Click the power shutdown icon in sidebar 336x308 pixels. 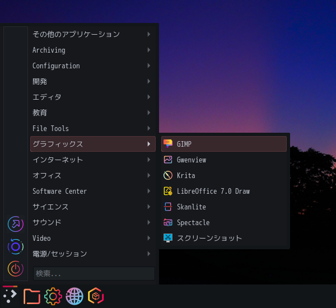pos(16,269)
